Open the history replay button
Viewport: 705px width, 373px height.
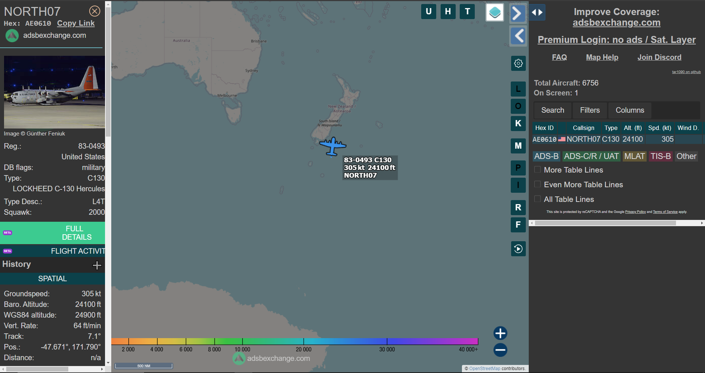click(518, 249)
